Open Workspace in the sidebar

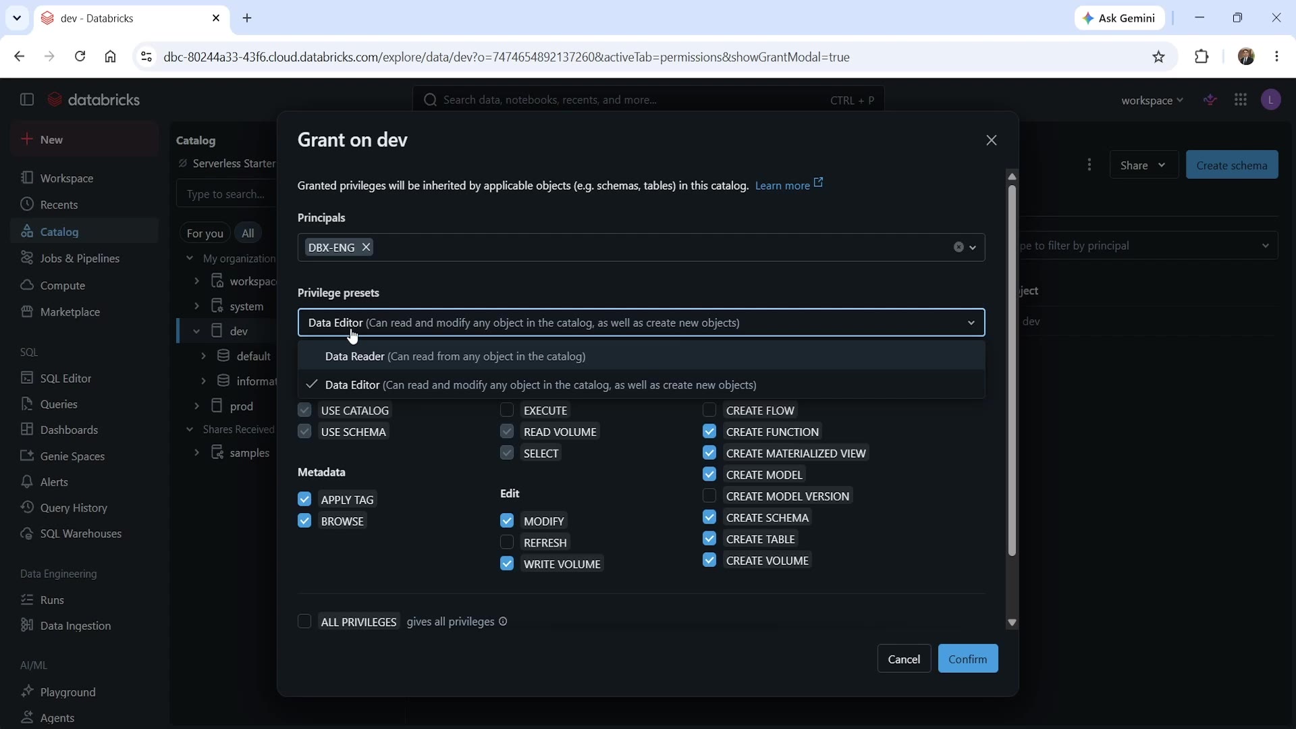(x=84, y=178)
